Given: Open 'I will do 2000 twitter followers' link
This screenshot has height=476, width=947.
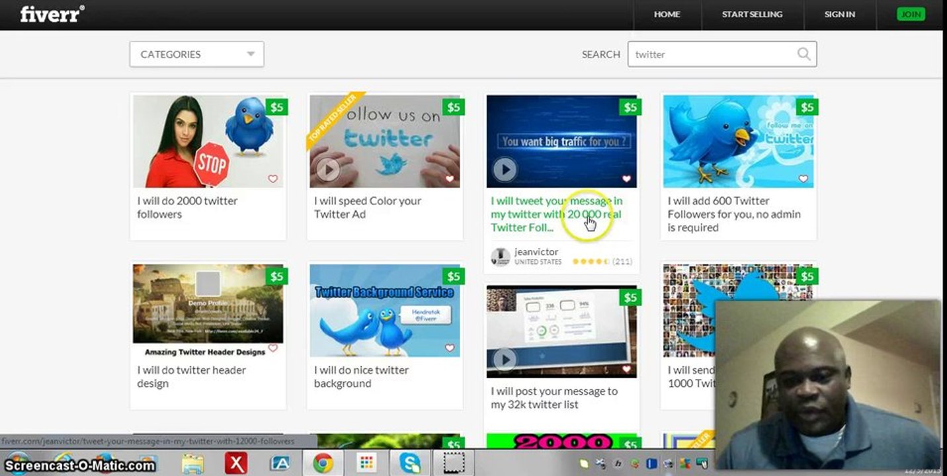Looking at the screenshot, I should click(x=187, y=208).
